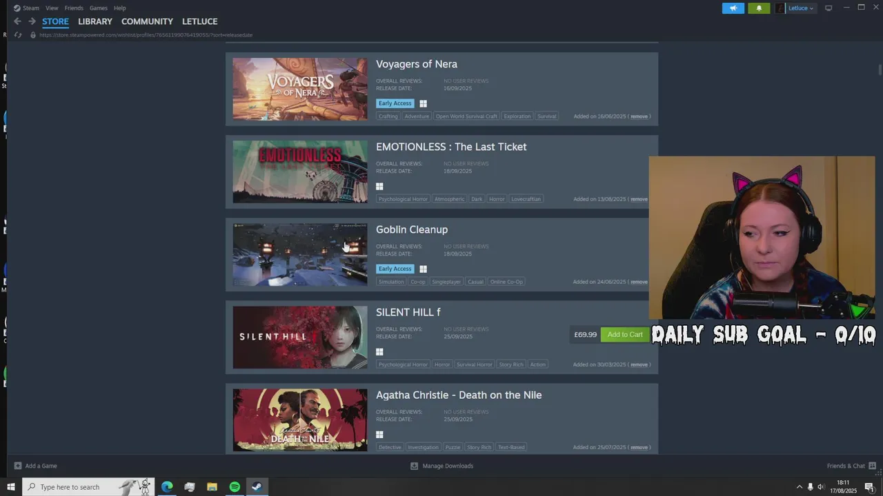Open the Help menu
Image resolution: width=883 pixels, height=496 pixels.
[119, 8]
